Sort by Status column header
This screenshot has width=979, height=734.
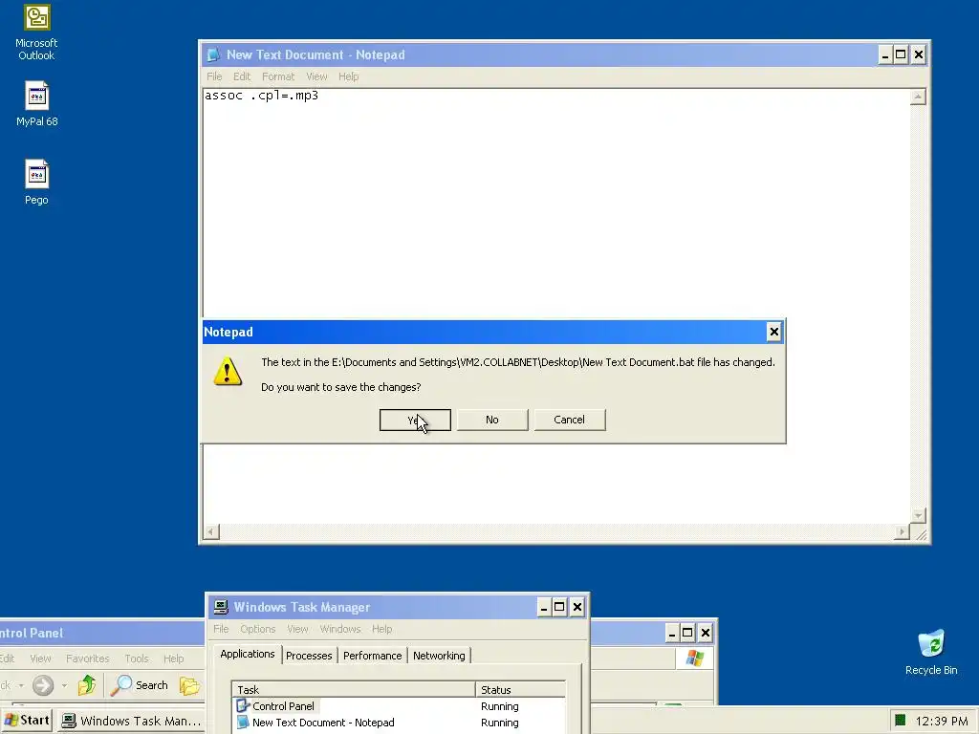(x=521, y=690)
